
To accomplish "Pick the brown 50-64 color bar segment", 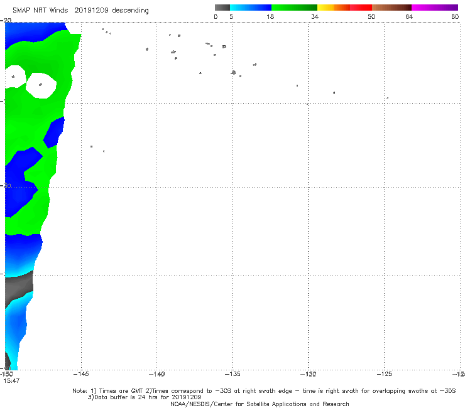I will (x=391, y=8).
